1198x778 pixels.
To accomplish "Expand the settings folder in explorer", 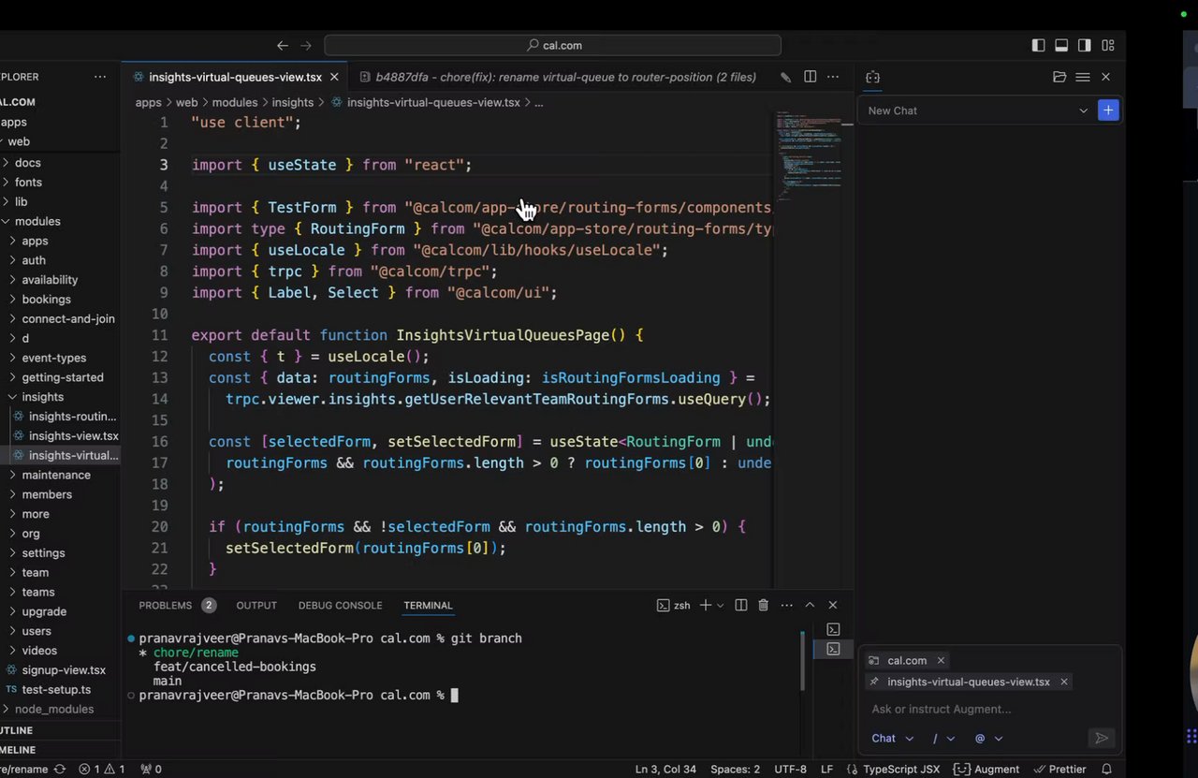I will (x=43, y=552).
